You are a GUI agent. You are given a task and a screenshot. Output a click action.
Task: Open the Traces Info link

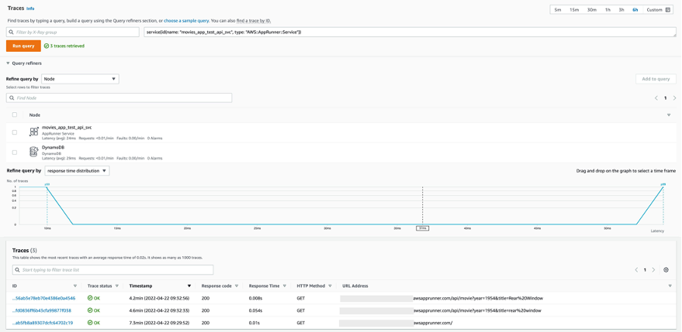point(30,9)
